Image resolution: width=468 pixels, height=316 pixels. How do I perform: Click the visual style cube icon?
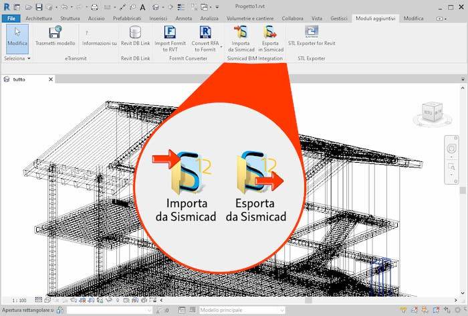(x=47, y=300)
